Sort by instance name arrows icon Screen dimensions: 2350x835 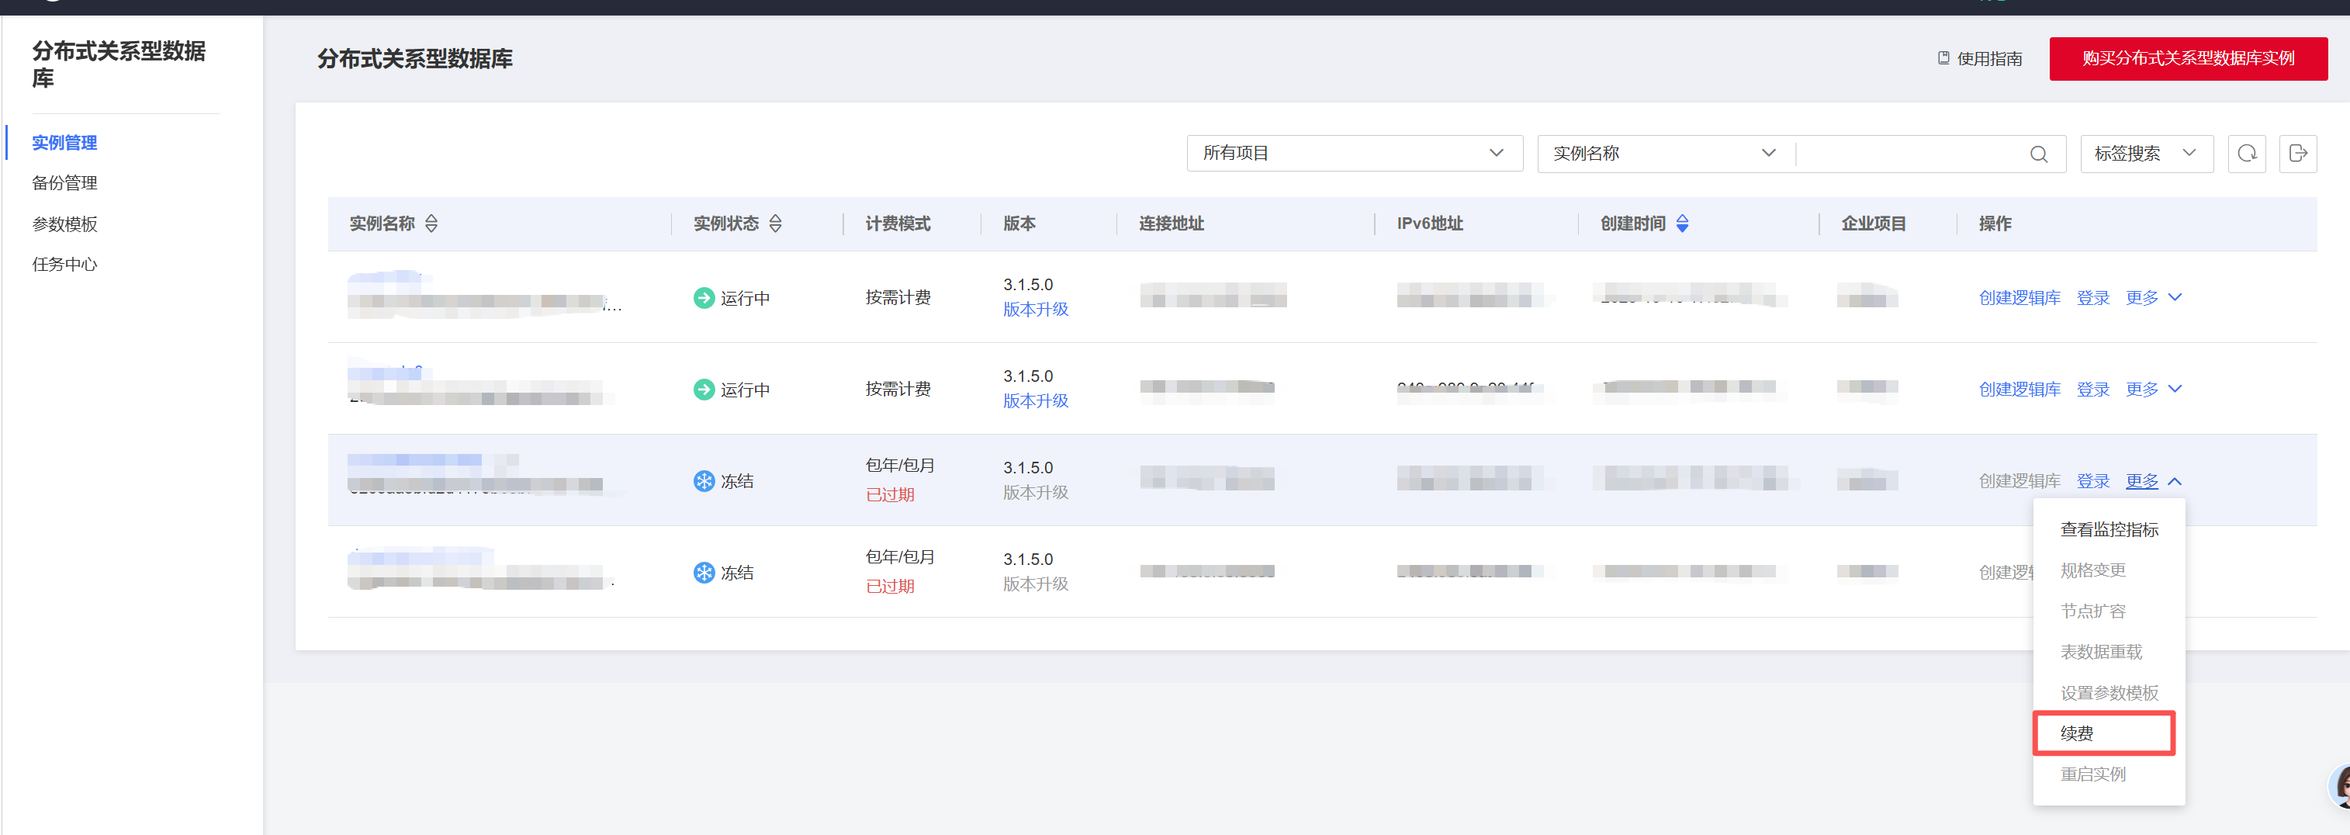click(x=431, y=223)
